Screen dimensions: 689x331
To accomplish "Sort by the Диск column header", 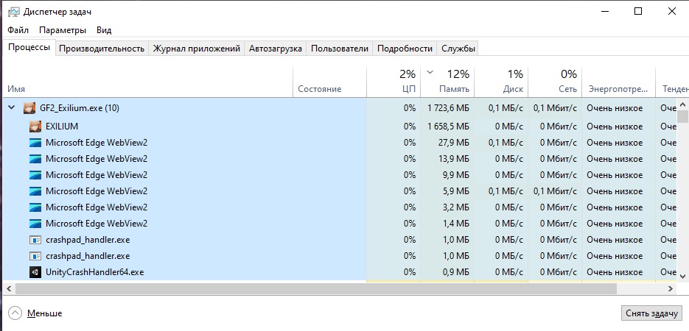I will coord(501,82).
